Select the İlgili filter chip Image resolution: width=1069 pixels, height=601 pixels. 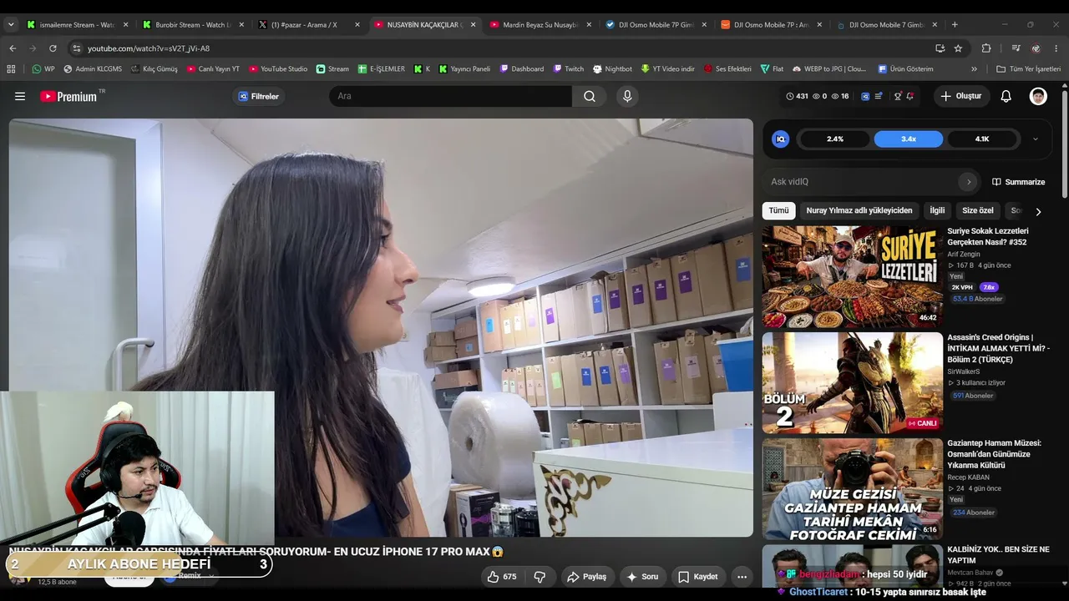[x=937, y=210]
